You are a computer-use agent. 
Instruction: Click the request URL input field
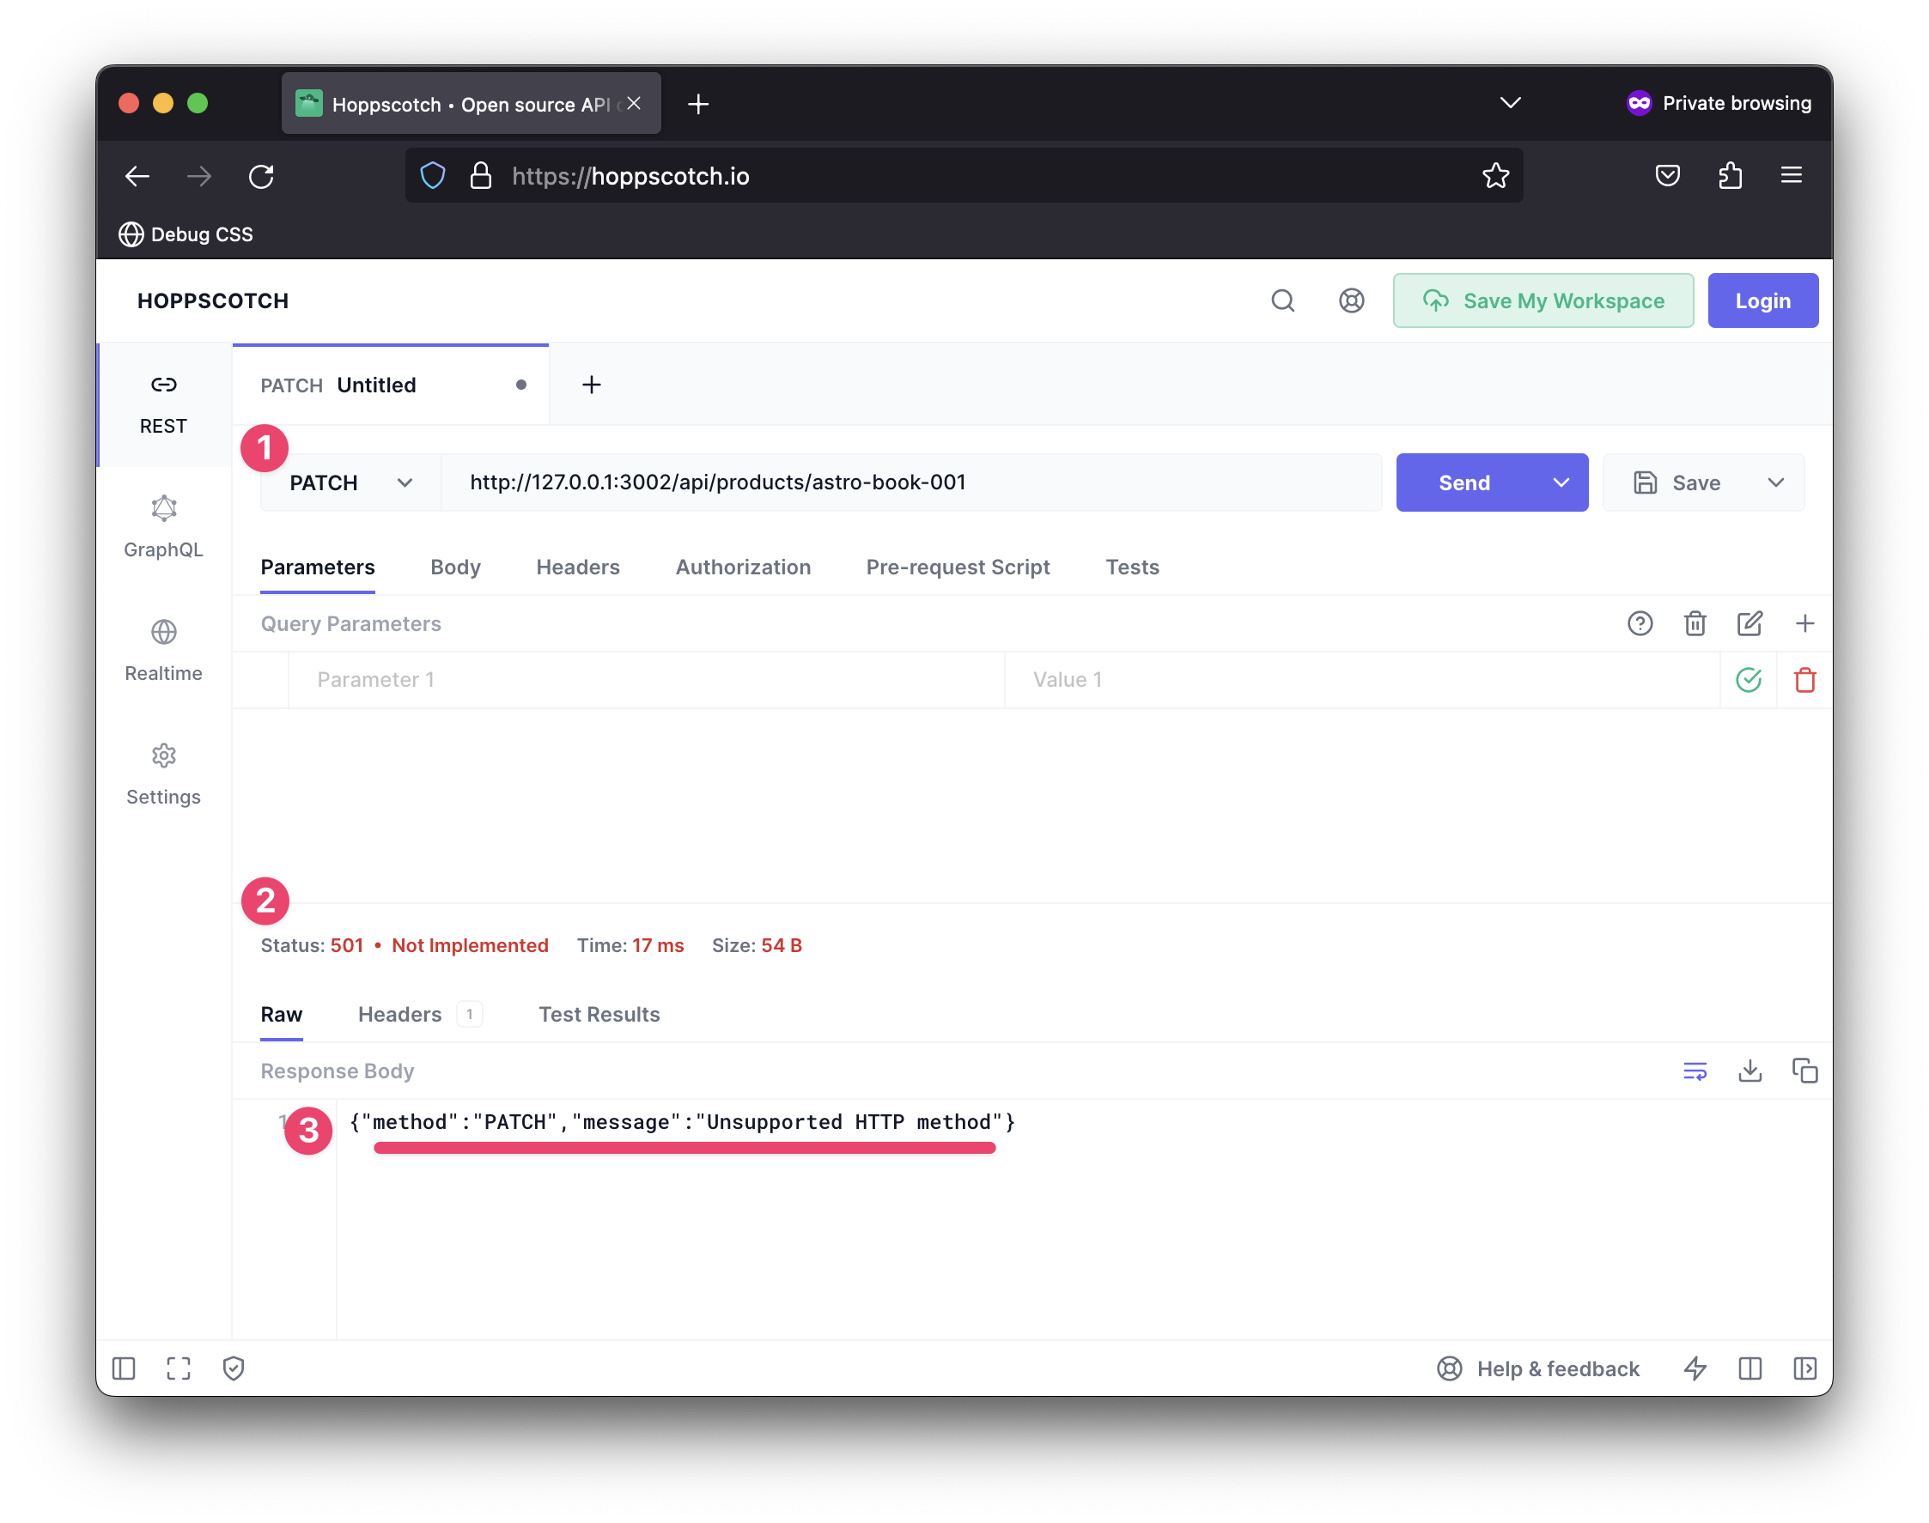click(910, 482)
